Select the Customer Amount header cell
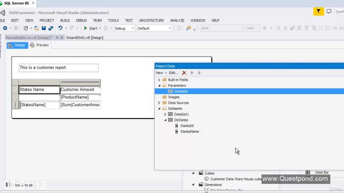 point(80,90)
